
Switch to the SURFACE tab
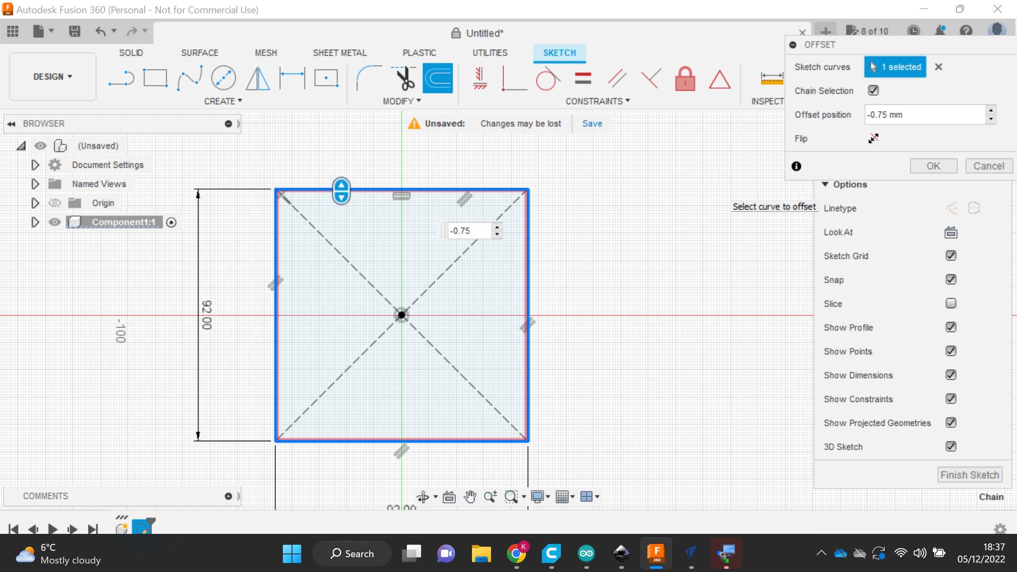199,52
